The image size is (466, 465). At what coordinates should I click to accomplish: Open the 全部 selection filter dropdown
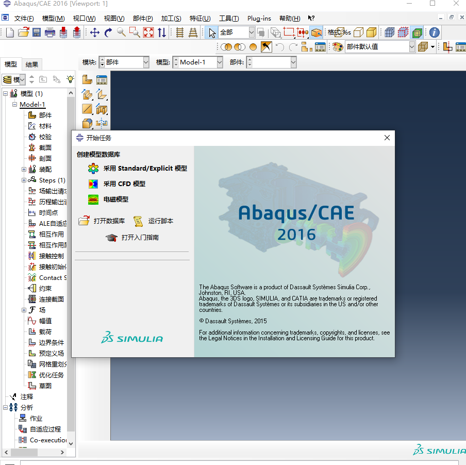[251, 31]
